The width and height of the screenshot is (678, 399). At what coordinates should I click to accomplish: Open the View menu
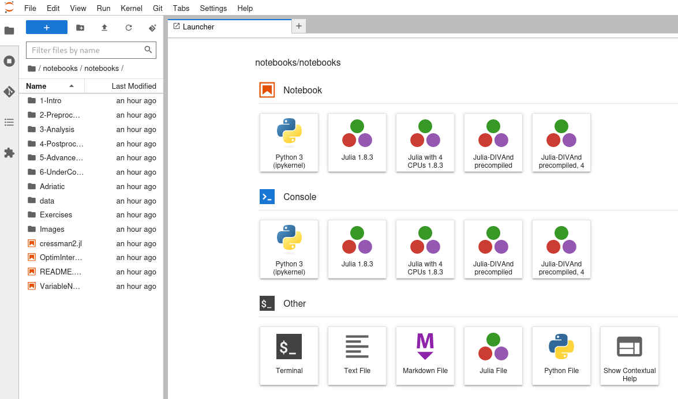[x=78, y=8]
